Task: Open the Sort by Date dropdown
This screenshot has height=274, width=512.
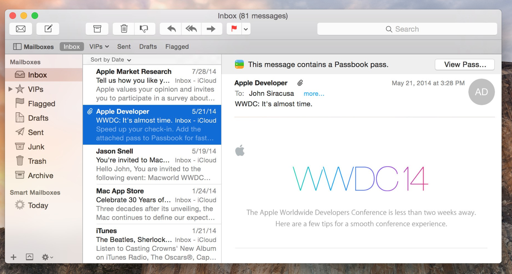Action: [x=111, y=60]
